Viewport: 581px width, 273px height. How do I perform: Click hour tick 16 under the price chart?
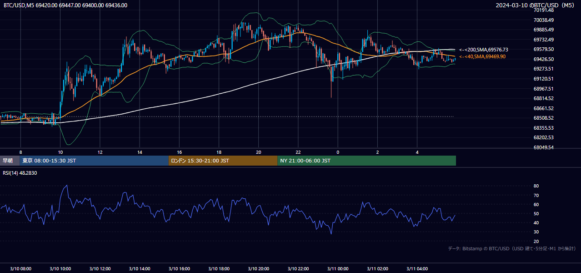[180, 152]
